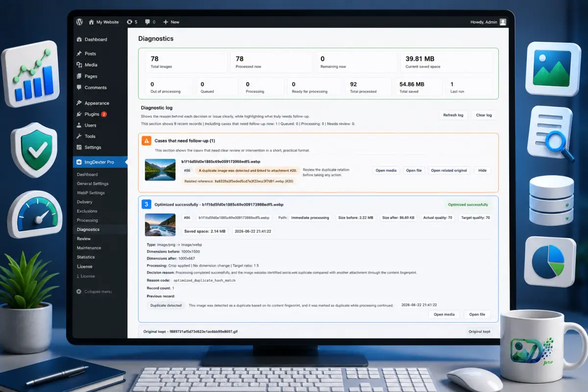Screen dimensions: 588x392
Task: Click the updates icon showing 5
Action: [x=129, y=22]
